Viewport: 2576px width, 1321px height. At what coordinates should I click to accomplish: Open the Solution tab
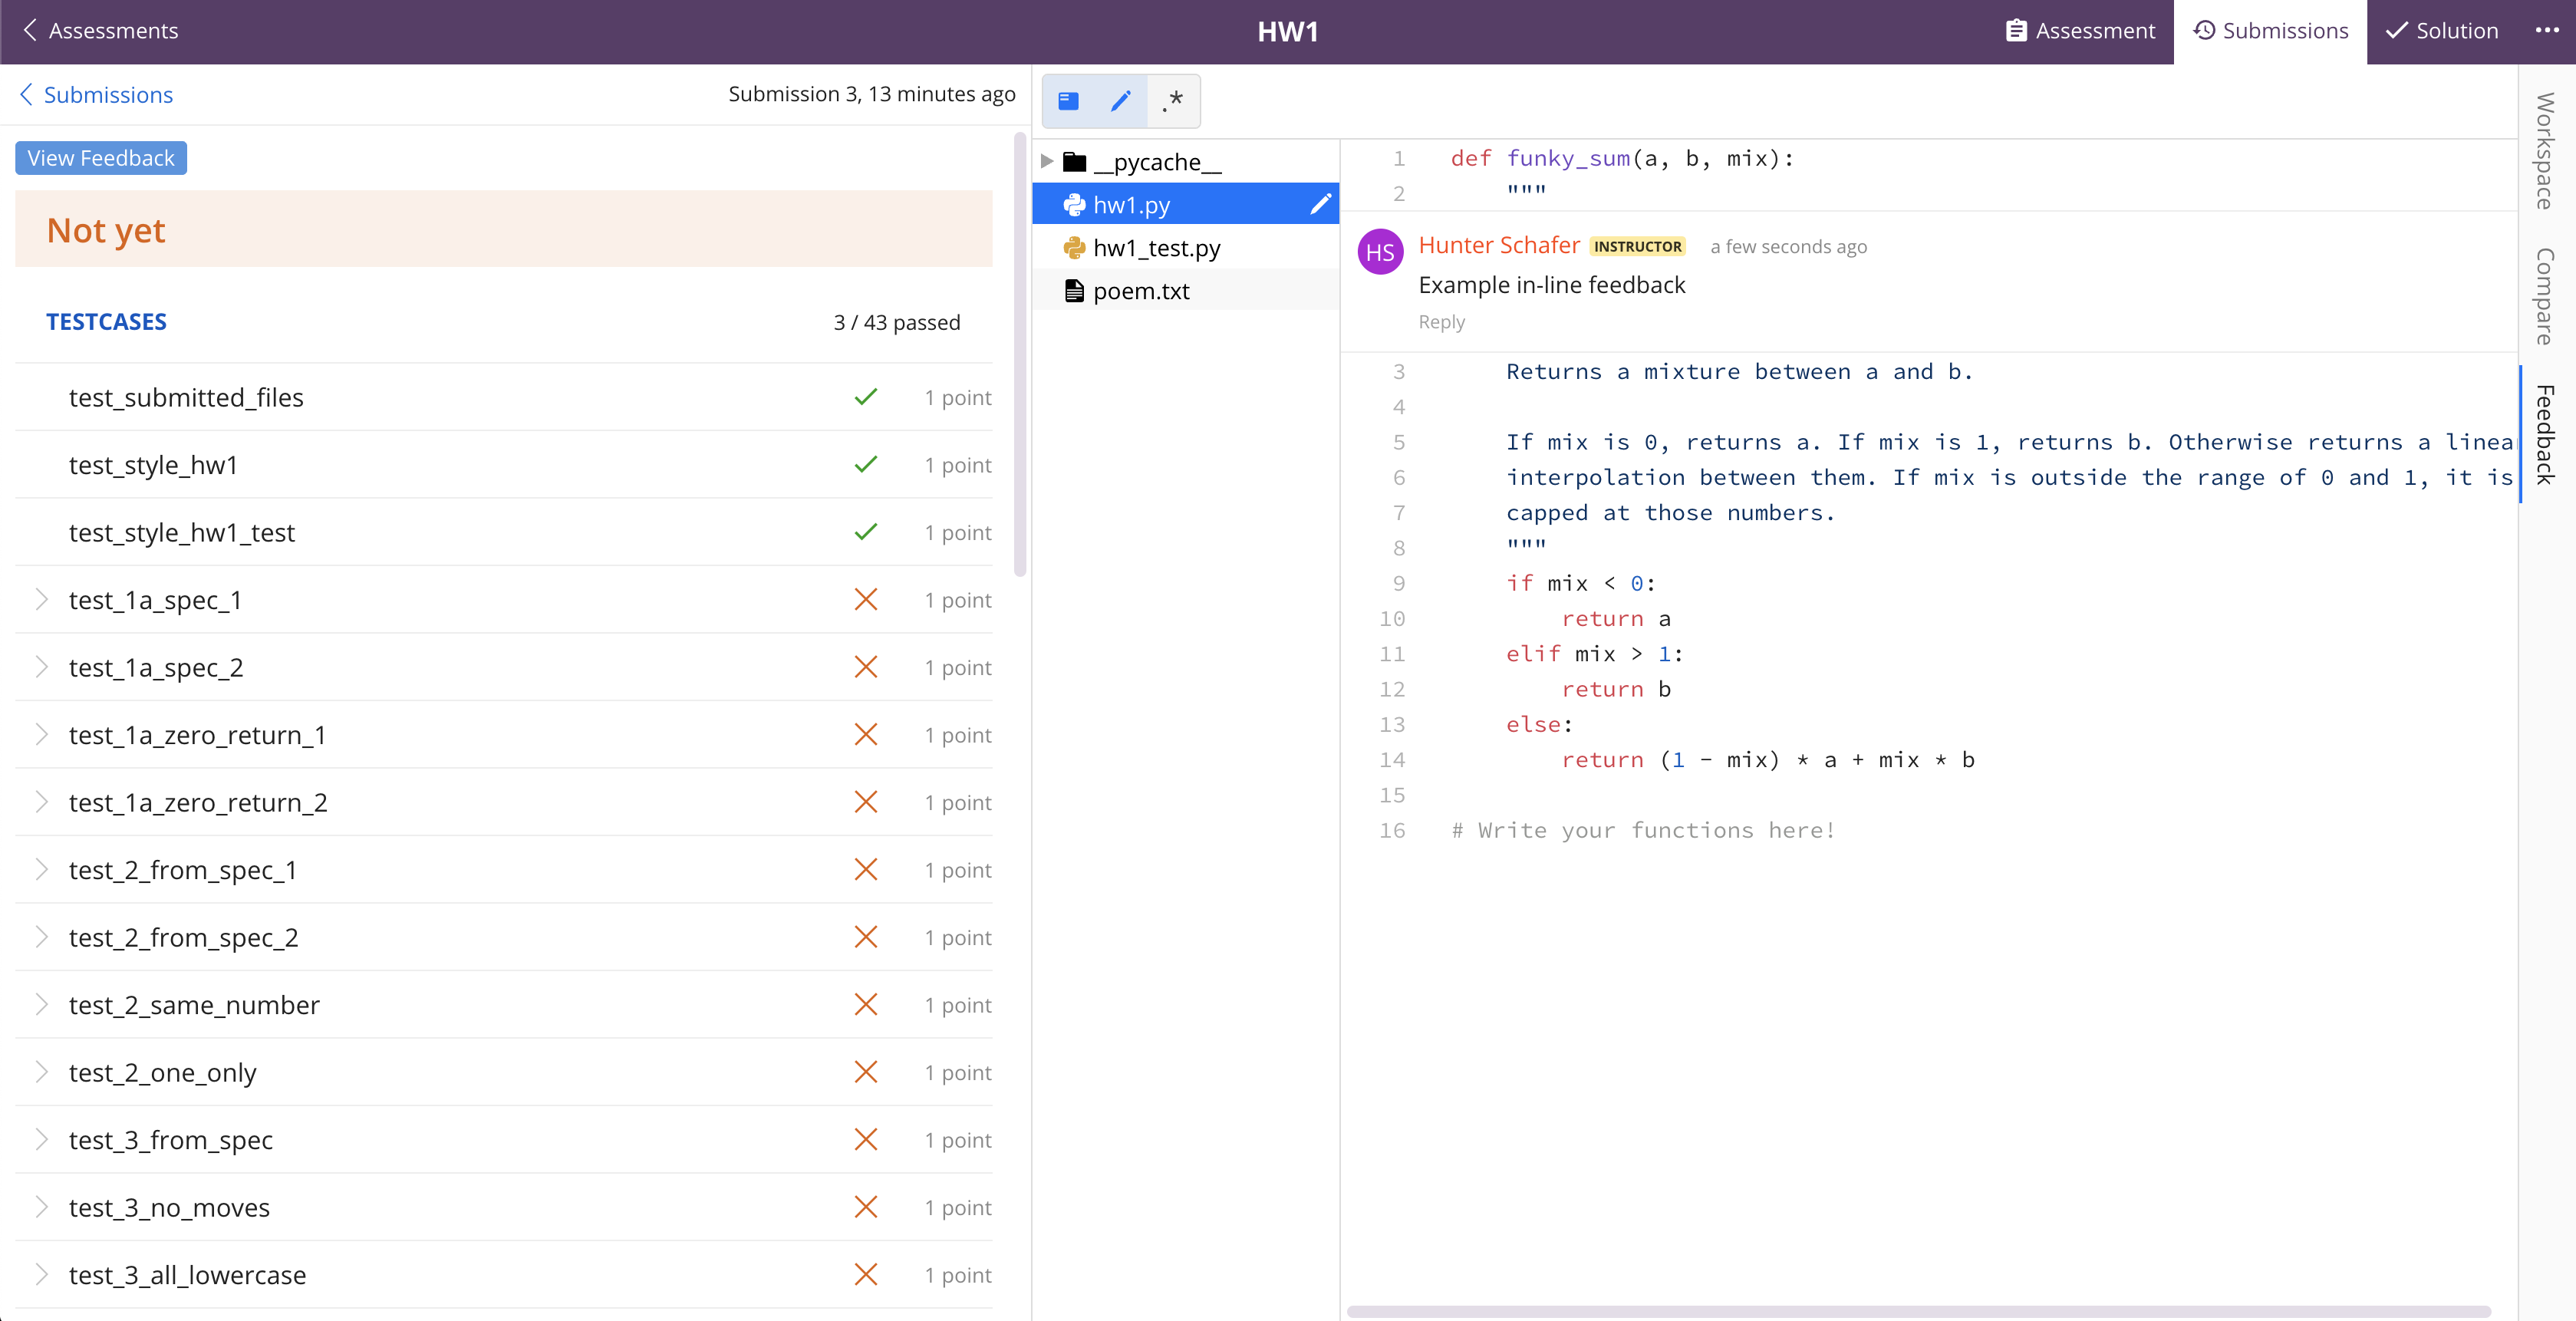coord(2441,31)
